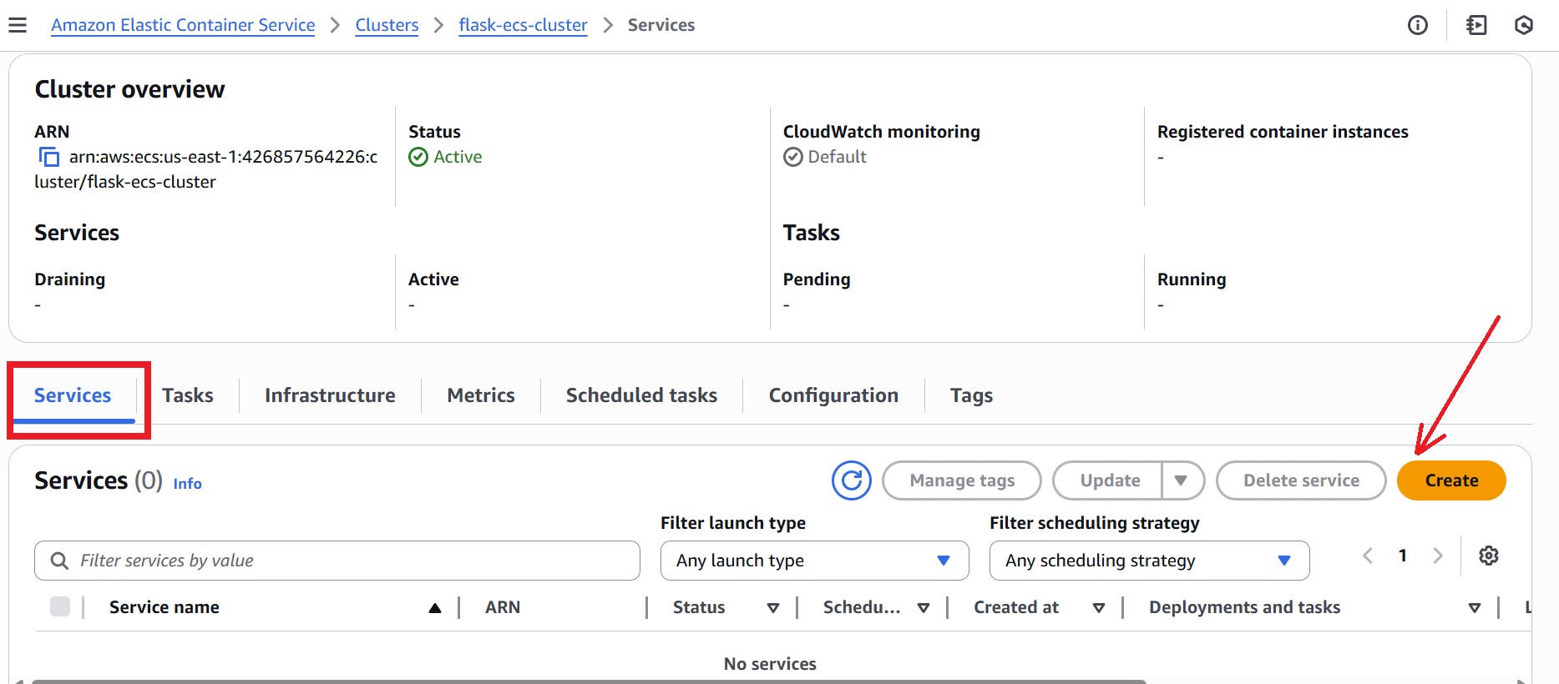Click the search icon in filter field
The width and height of the screenshot is (1559, 684).
coord(59,561)
